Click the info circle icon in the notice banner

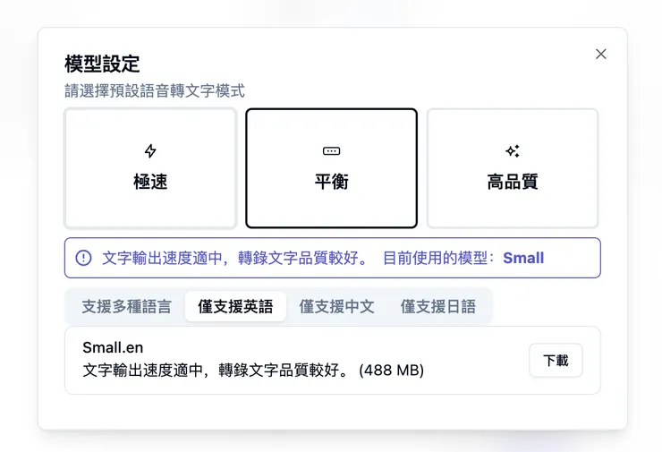[83, 258]
